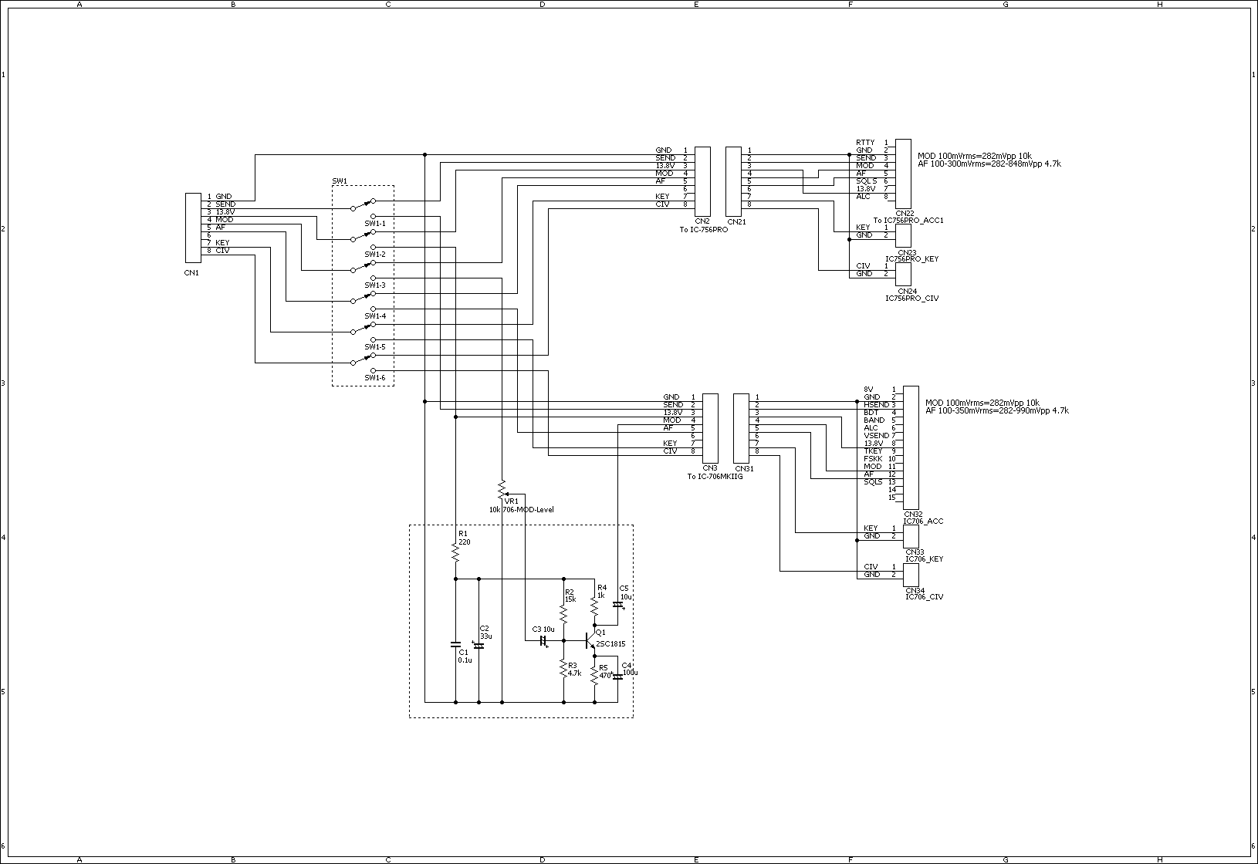The height and width of the screenshot is (864, 1258).
Task: Click the 'SQL S' pin label on CN22
Action: click(867, 181)
